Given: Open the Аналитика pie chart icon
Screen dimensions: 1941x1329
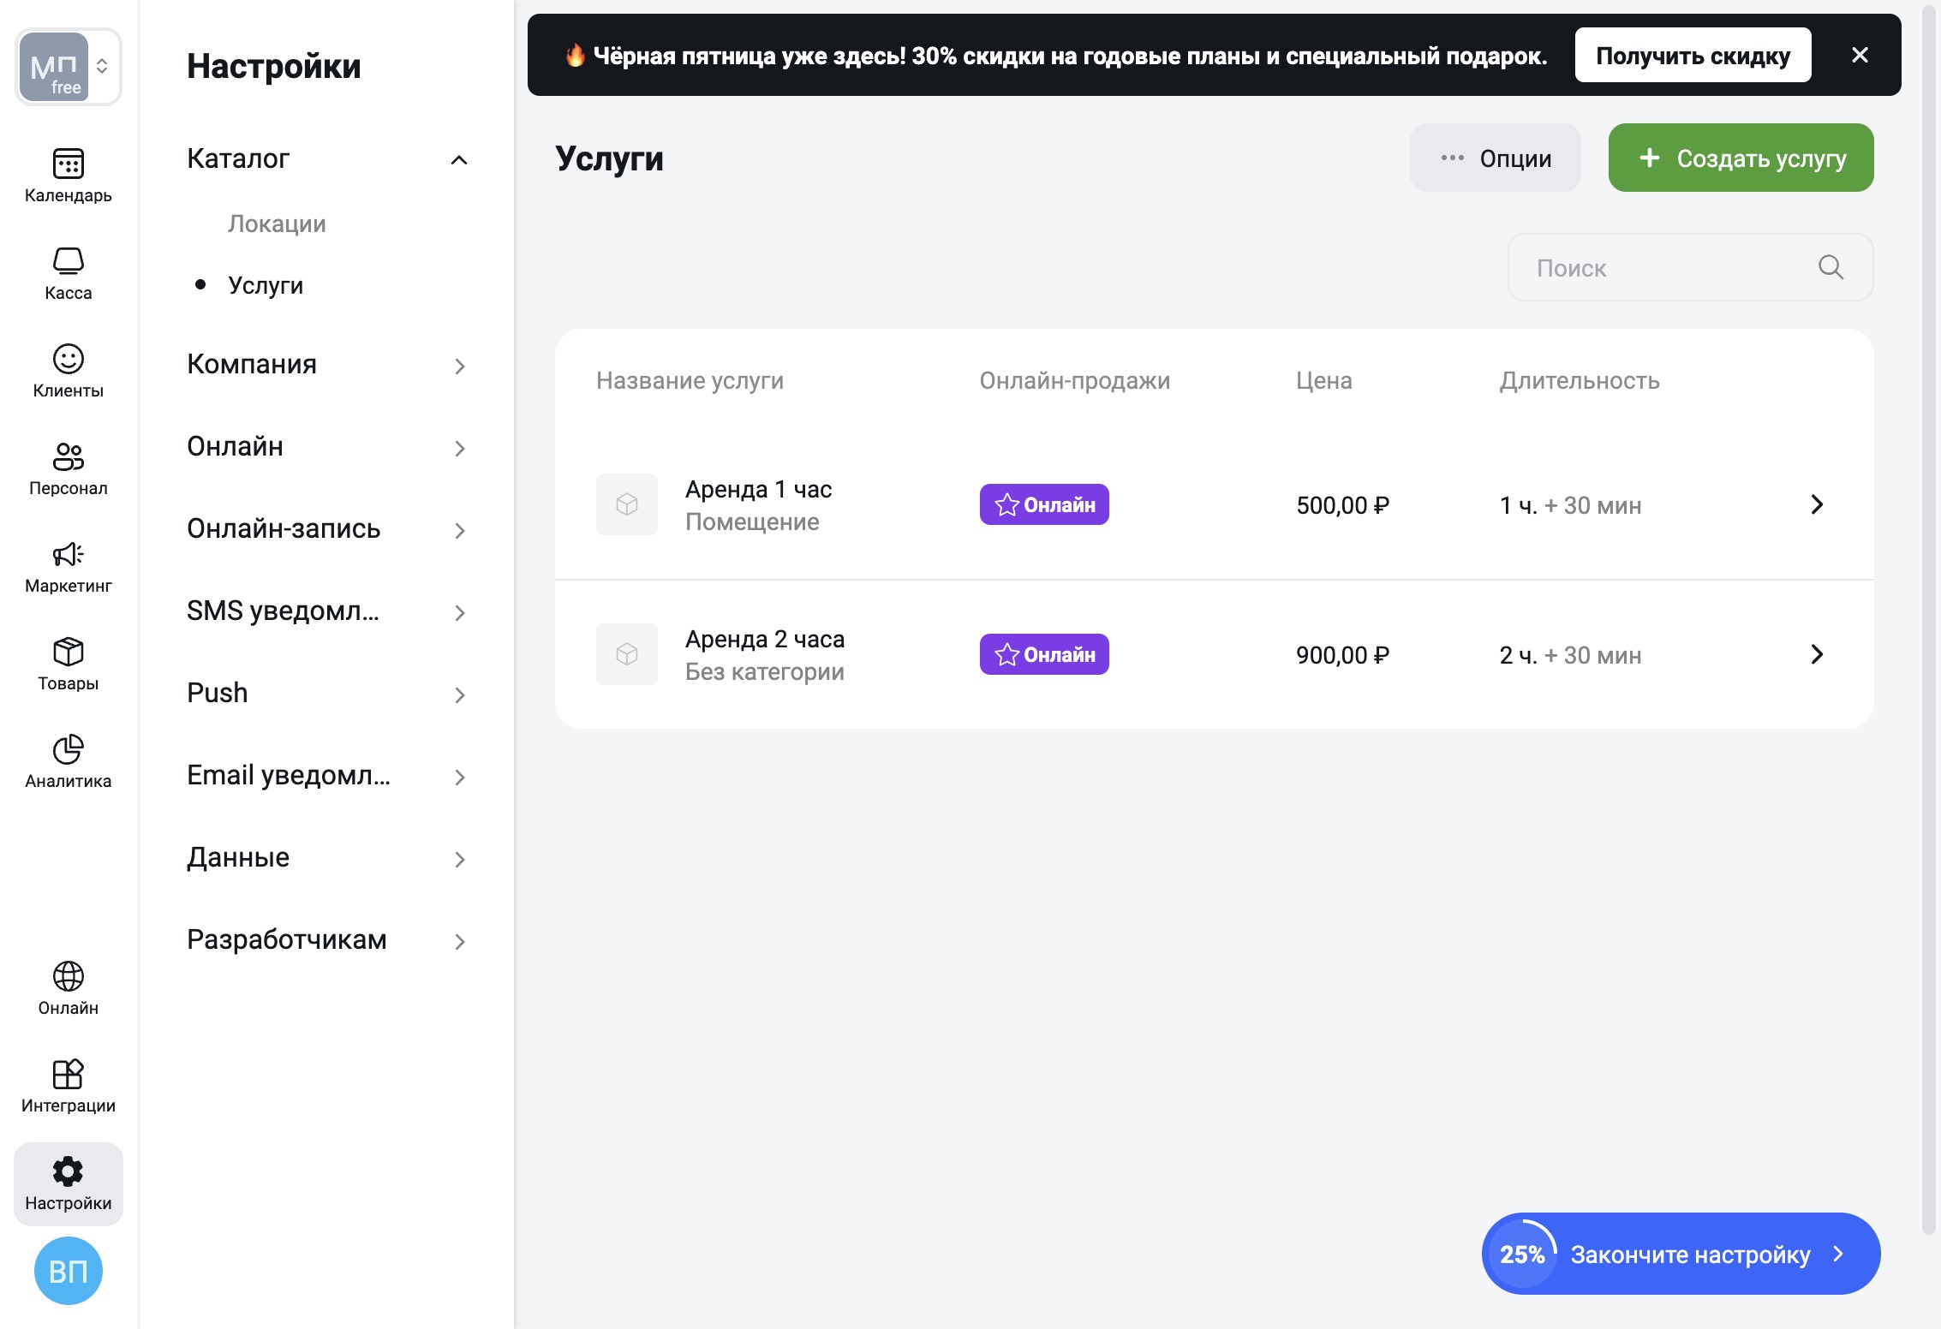Looking at the screenshot, I should click(x=68, y=749).
